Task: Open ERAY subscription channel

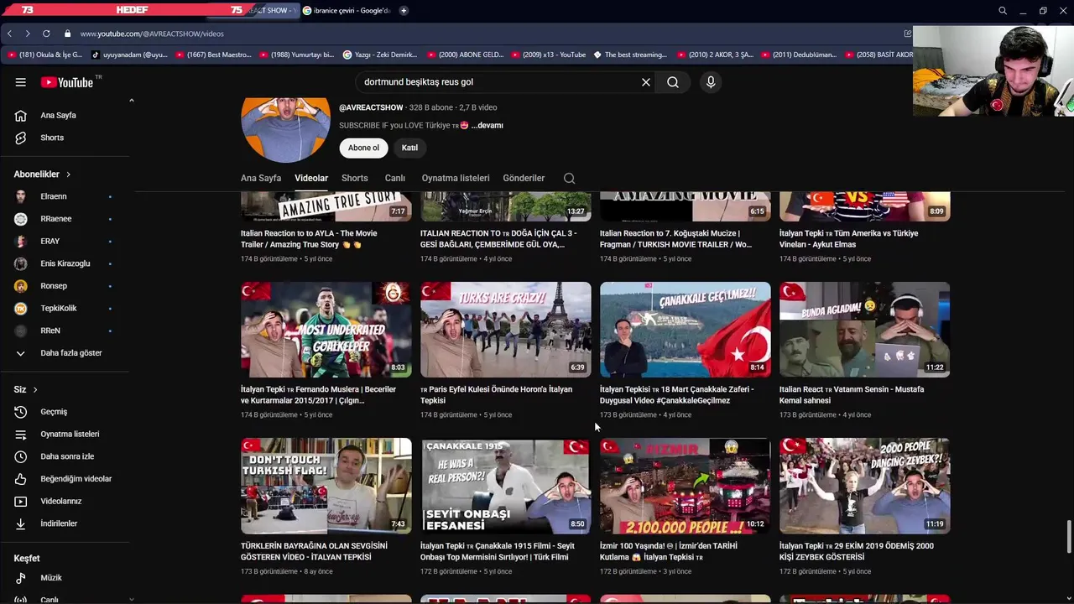Action: point(50,241)
